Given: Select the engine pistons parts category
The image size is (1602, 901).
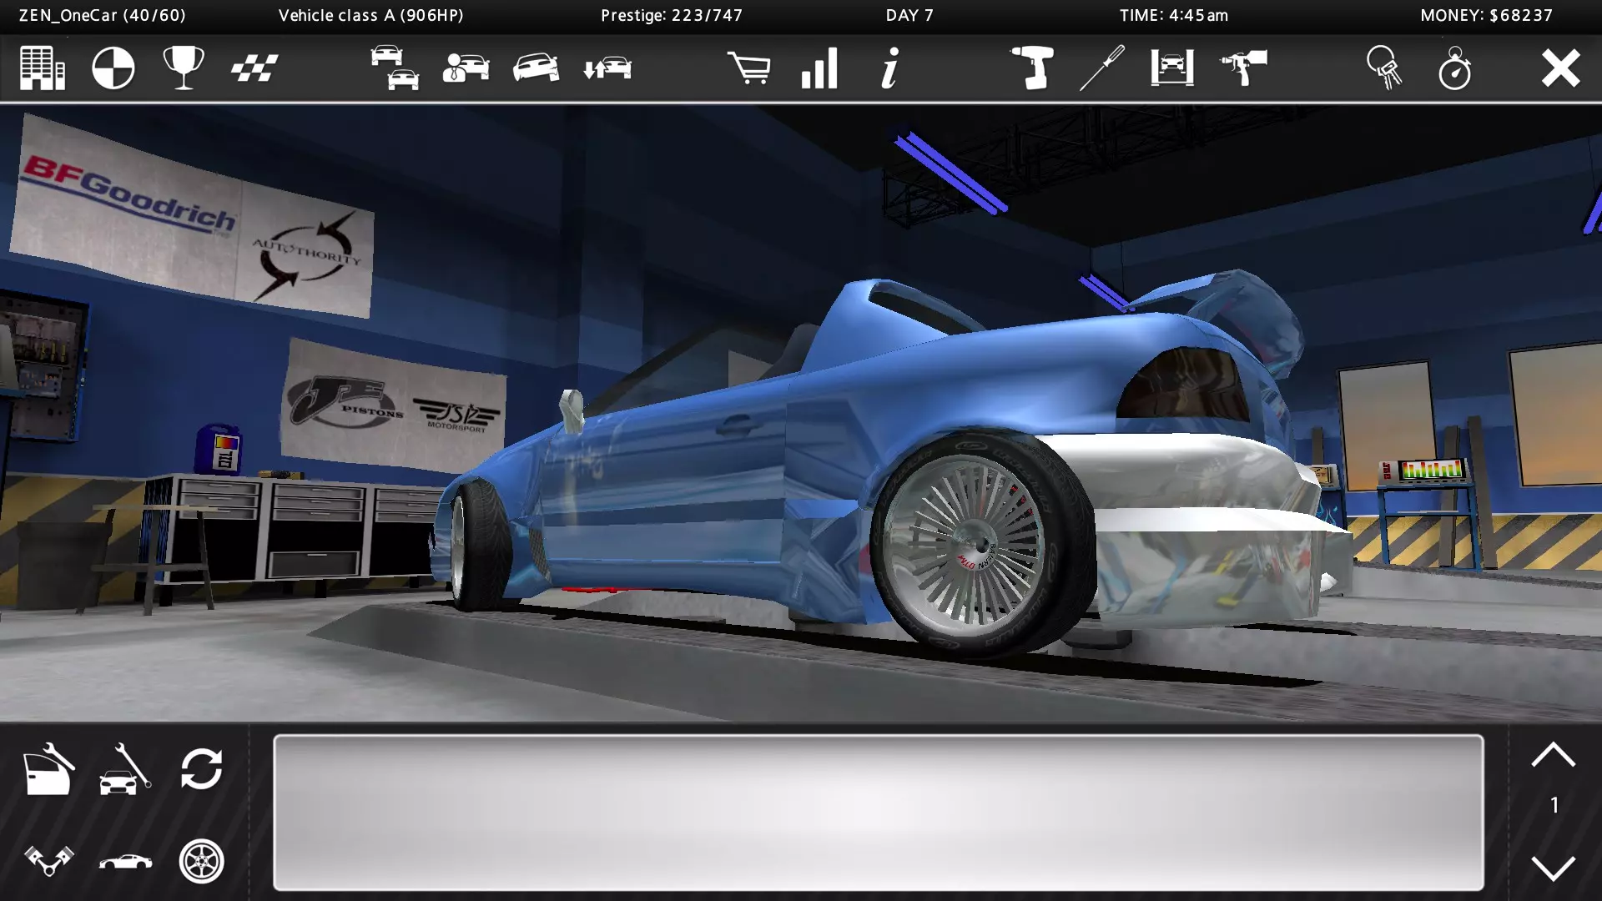Looking at the screenshot, I should [x=48, y=860].
